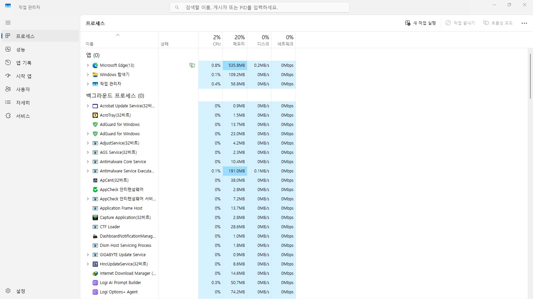Click the 535.8MB memory cell

(235, 65)
